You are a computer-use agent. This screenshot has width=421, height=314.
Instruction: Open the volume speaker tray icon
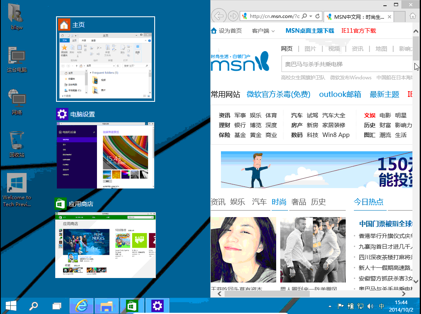[x=370, y=306]
